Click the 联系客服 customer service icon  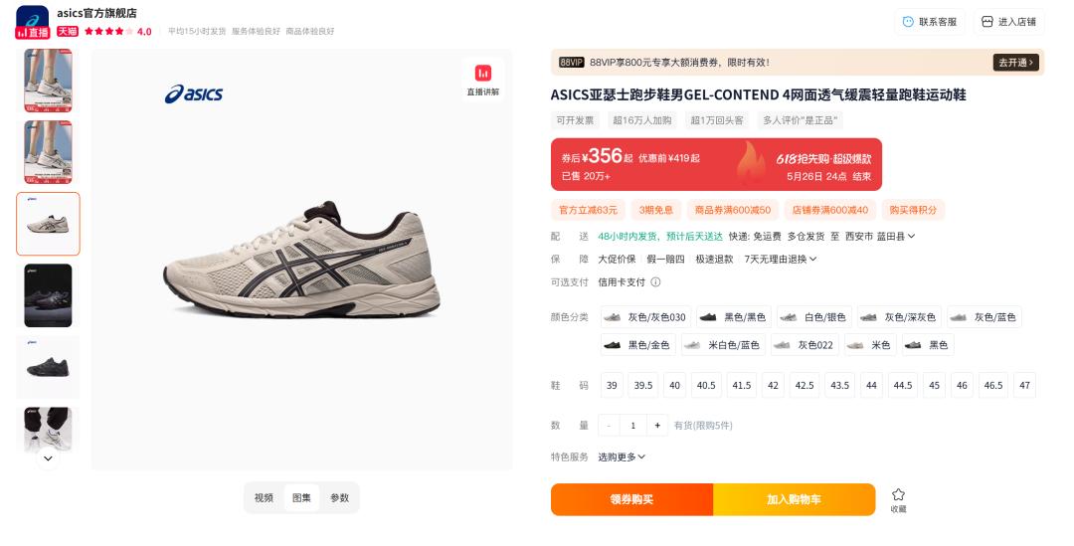(x=908, y=22)
